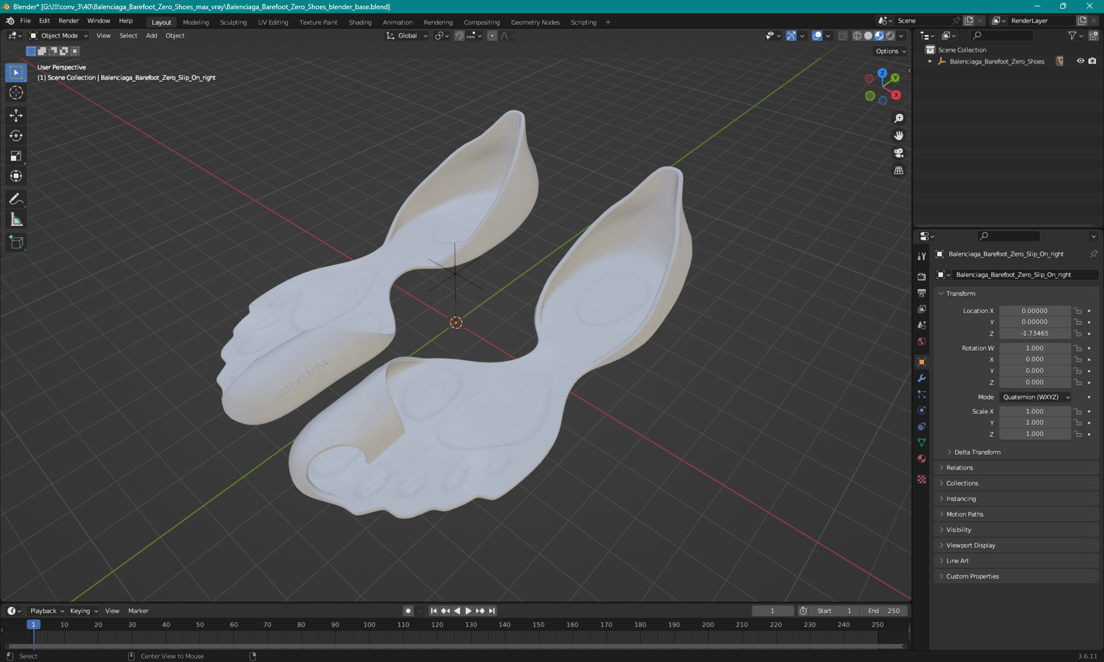Toggle X-ray mode button
This screenshot has width=1104, height=662.
point(842,36)
